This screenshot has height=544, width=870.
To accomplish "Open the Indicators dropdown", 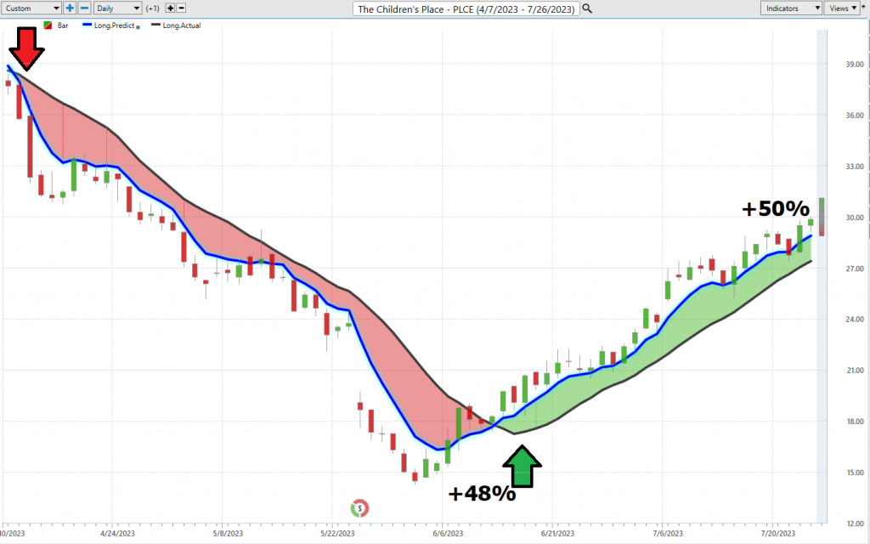I will tap(791, 8).
